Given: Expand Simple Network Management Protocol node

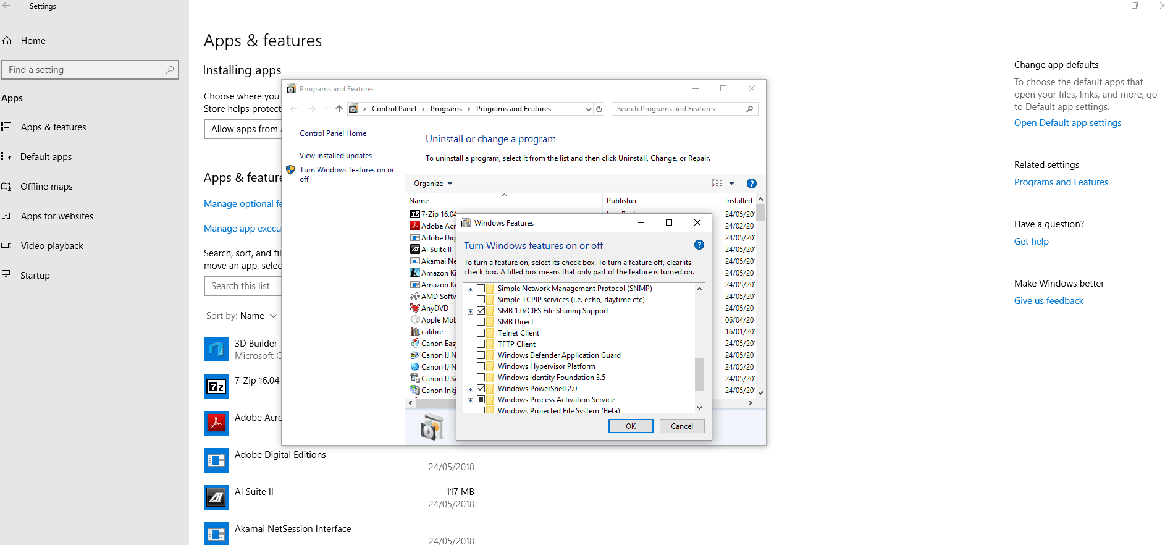Looking at the screenshot, I should pyautogui.click(x=470, y=289).
